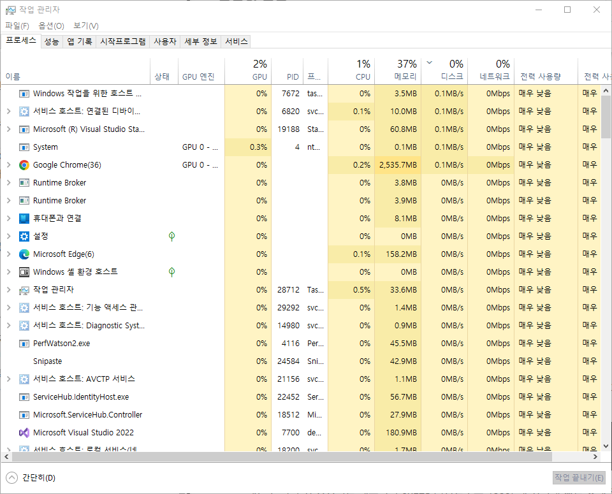Click the Task Manager title bar icon

(x=11, y=10)
